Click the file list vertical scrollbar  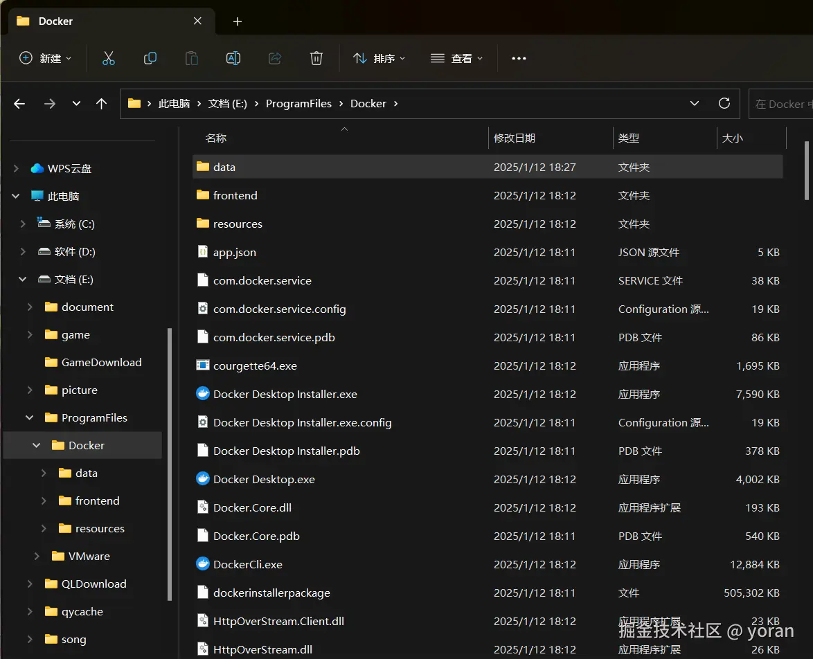[806, 170]
